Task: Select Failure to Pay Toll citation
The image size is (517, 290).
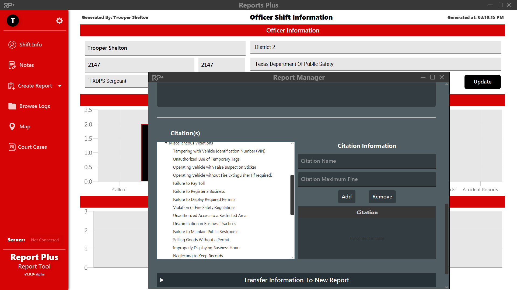Action: coord(189,183)
